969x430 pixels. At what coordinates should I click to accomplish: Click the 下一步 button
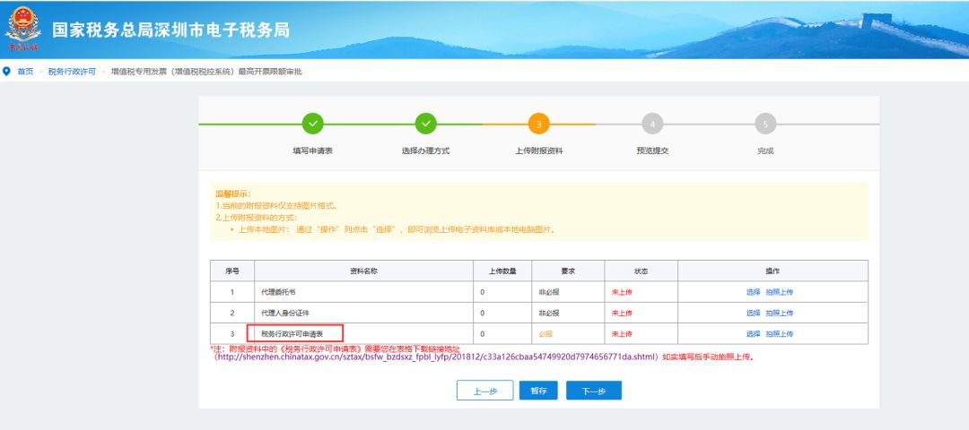(594, 391)
